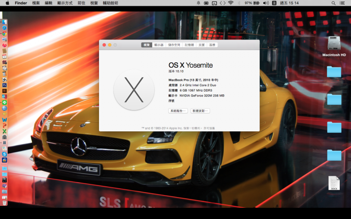Open Google Chrome in the Dock

click(x=4, y=34)
